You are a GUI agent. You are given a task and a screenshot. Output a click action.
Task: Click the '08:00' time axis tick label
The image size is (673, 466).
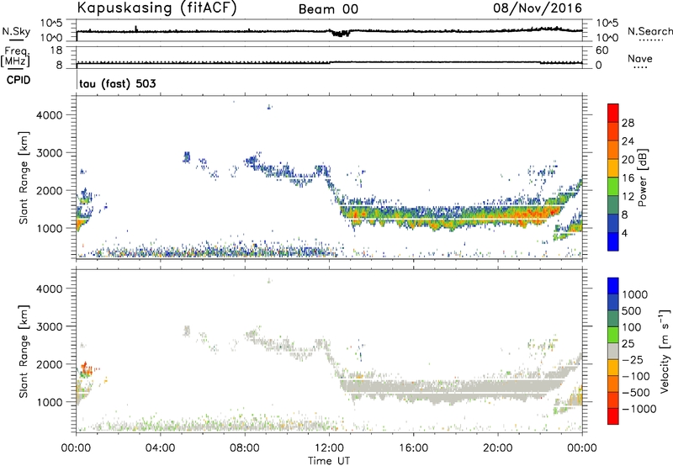(x=245, y=448)
